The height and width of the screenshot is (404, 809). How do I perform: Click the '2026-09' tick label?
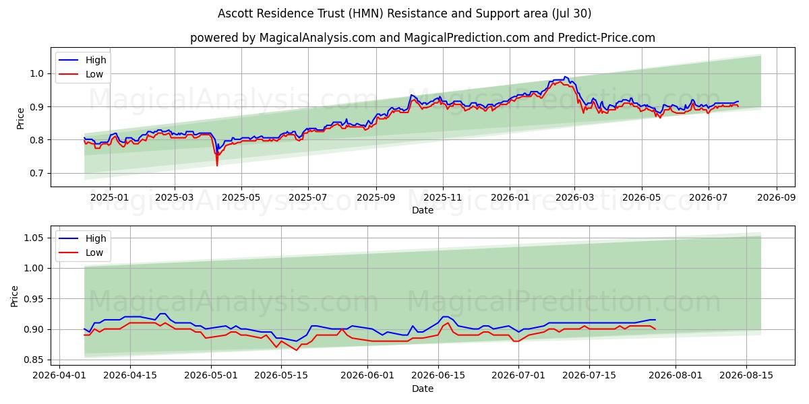[x=776, y=198]
